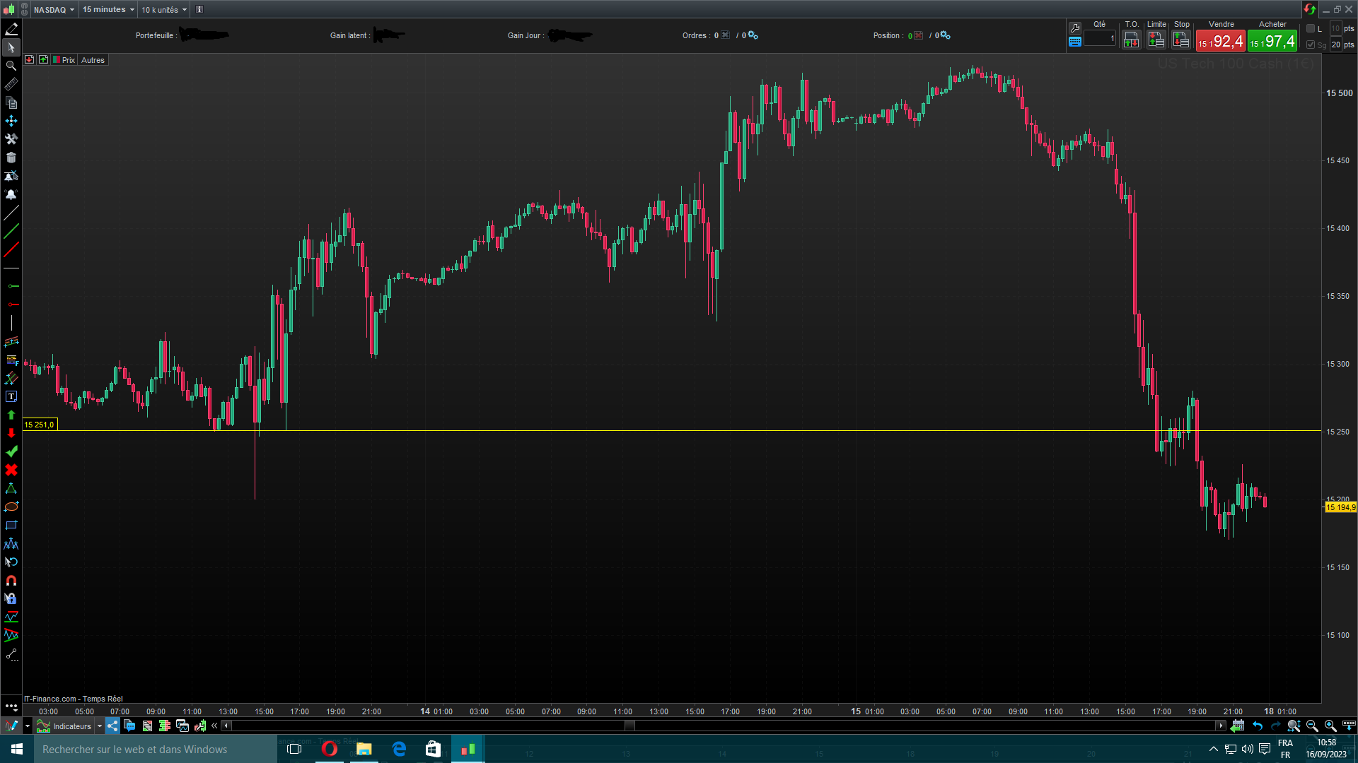Switch to the Autres tab
1358x763 pixels.
(93, 60)
